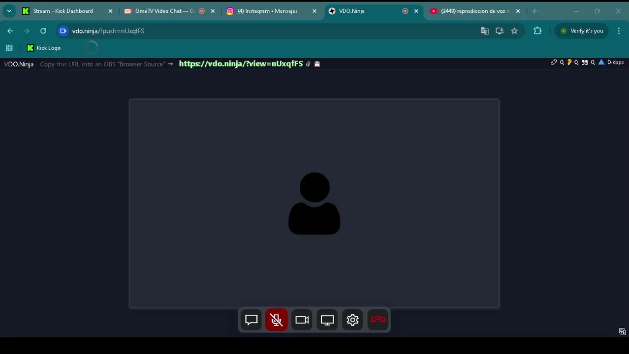Open the green vdo.ninja view link
The image size is (629, 354).
241,64
